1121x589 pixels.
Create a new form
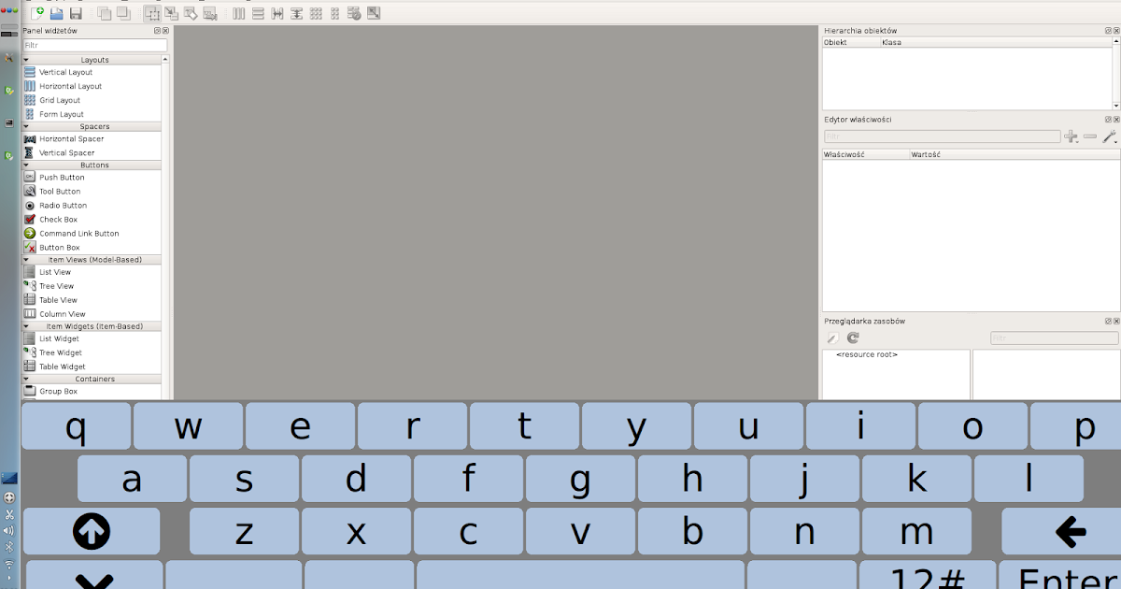(38, 13)
